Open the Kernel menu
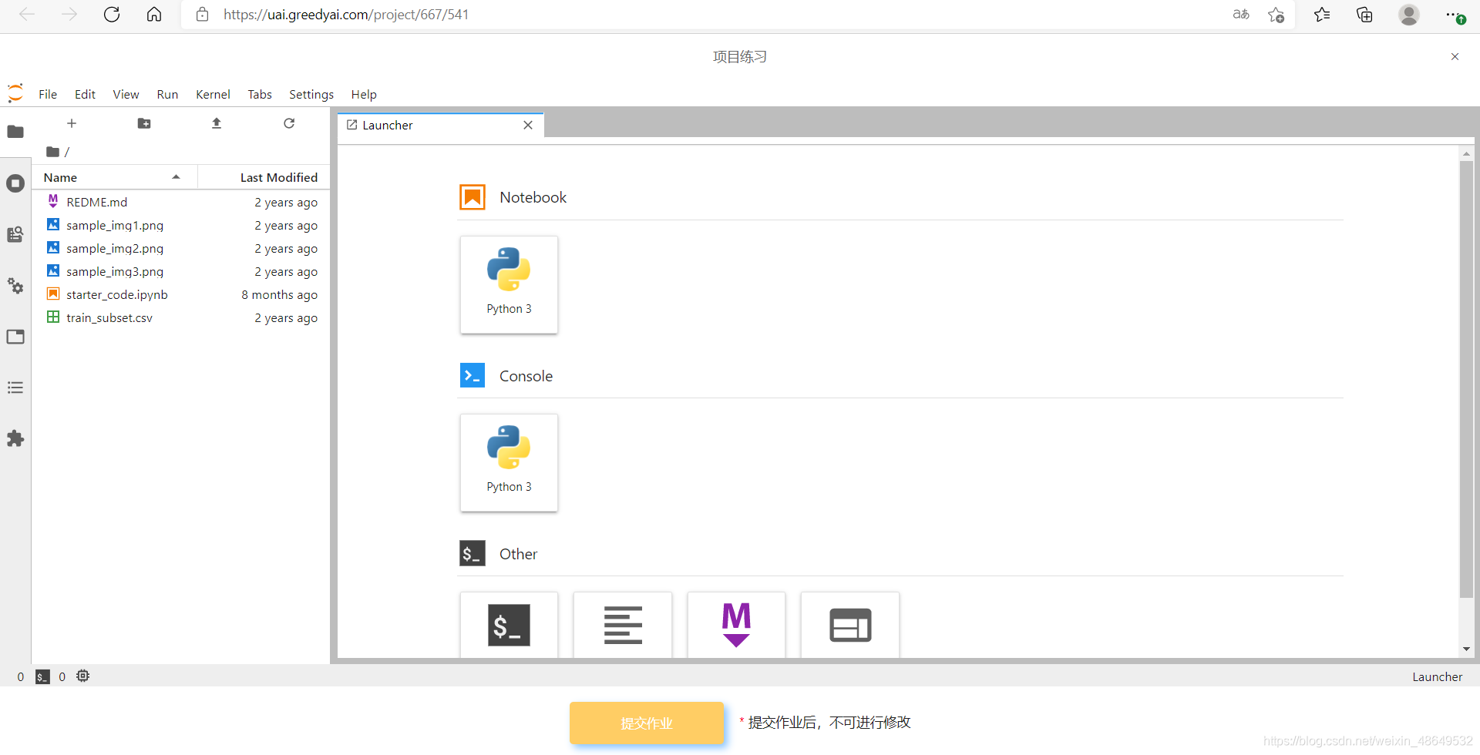The image size is (1480, 755). pyautogui.click(x=213, y=94)
